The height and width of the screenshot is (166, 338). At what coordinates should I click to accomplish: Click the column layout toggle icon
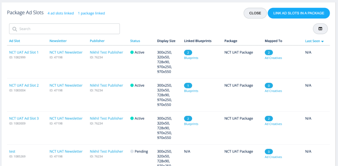pyautogui.click(x=320, y=29)
